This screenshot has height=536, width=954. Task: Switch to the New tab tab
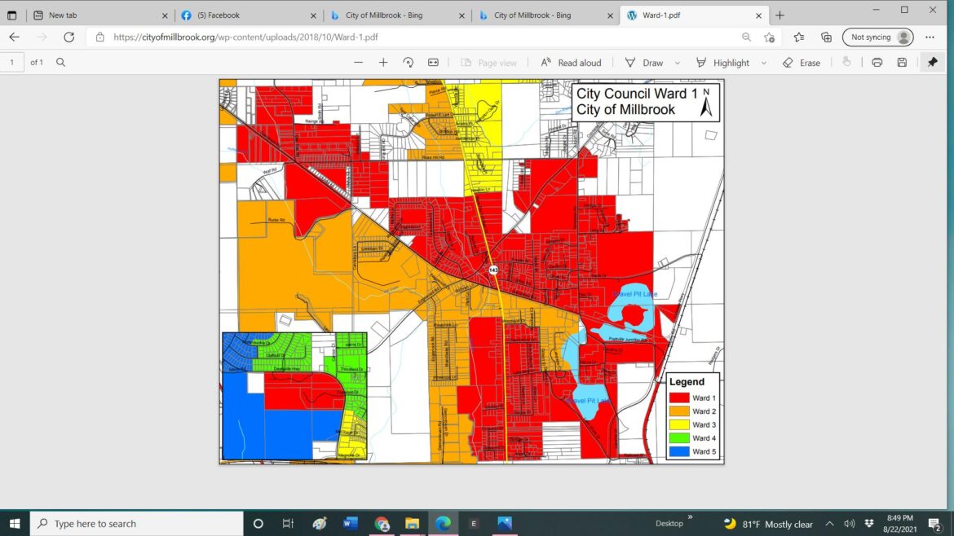[x=96, y=15]
